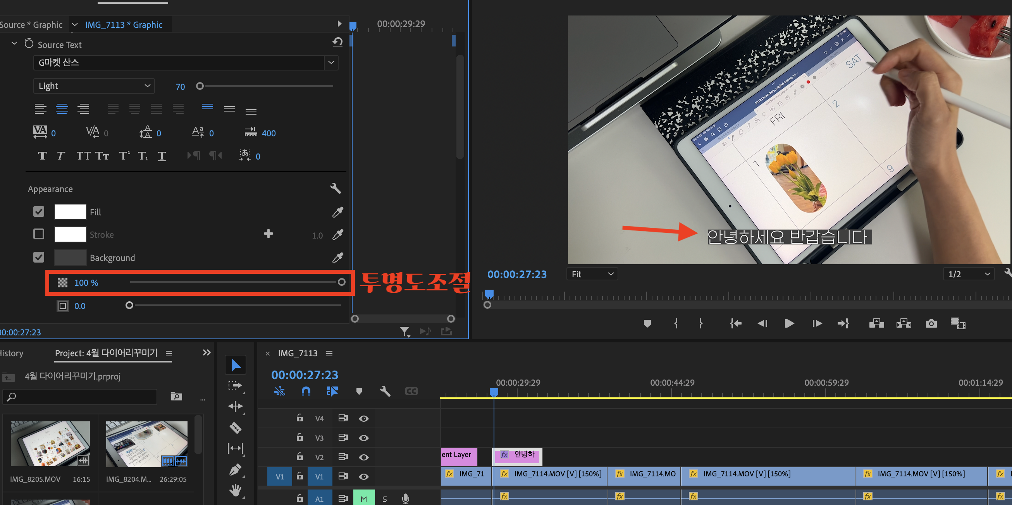The image size is (1012, 505).
Task: Click the white Fill color swatch
Action: click(x=70, y=212)
